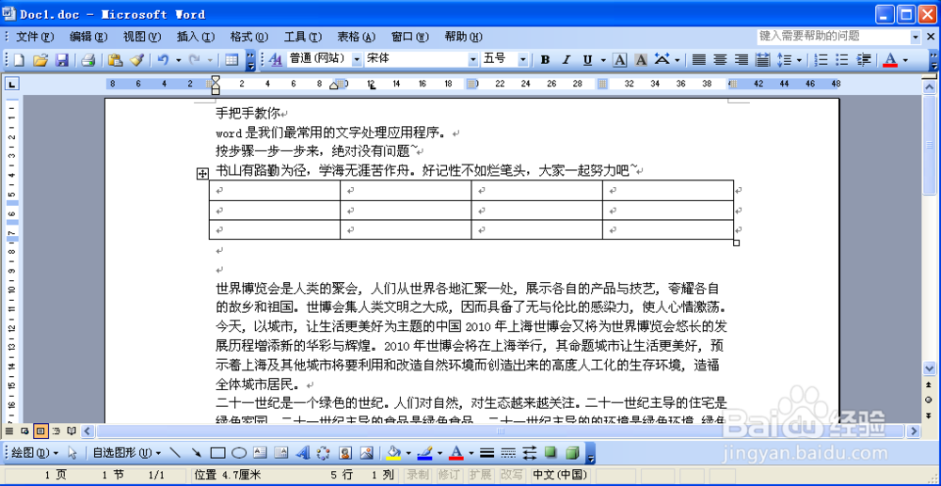The height and width of the screenshot is (486, 941).
Task: Click the Select Objects pointer tool
Action: [x=72, y=452]
